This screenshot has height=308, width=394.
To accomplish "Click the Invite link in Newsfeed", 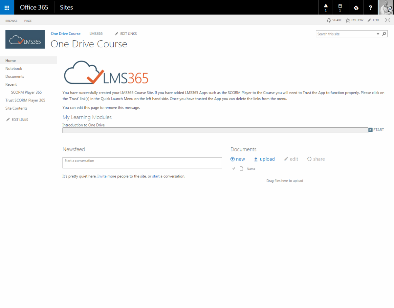I will pos(102,176).
